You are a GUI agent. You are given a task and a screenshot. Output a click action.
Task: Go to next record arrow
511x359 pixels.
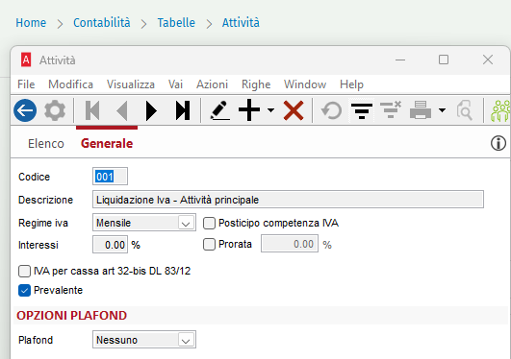click(151, 110)
